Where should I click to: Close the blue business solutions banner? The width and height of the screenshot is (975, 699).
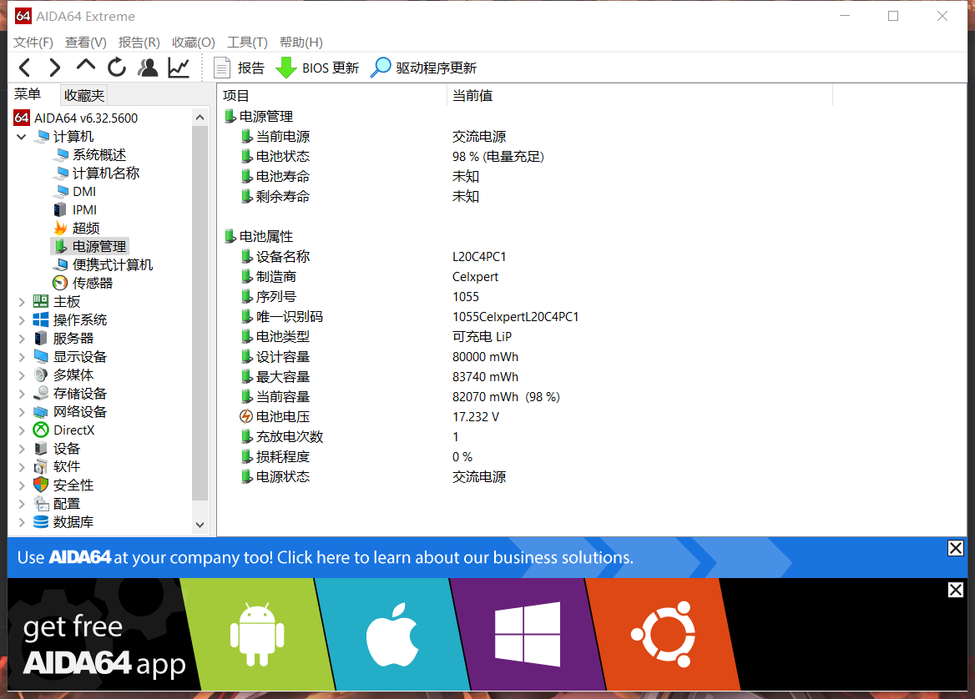[956, 548]
